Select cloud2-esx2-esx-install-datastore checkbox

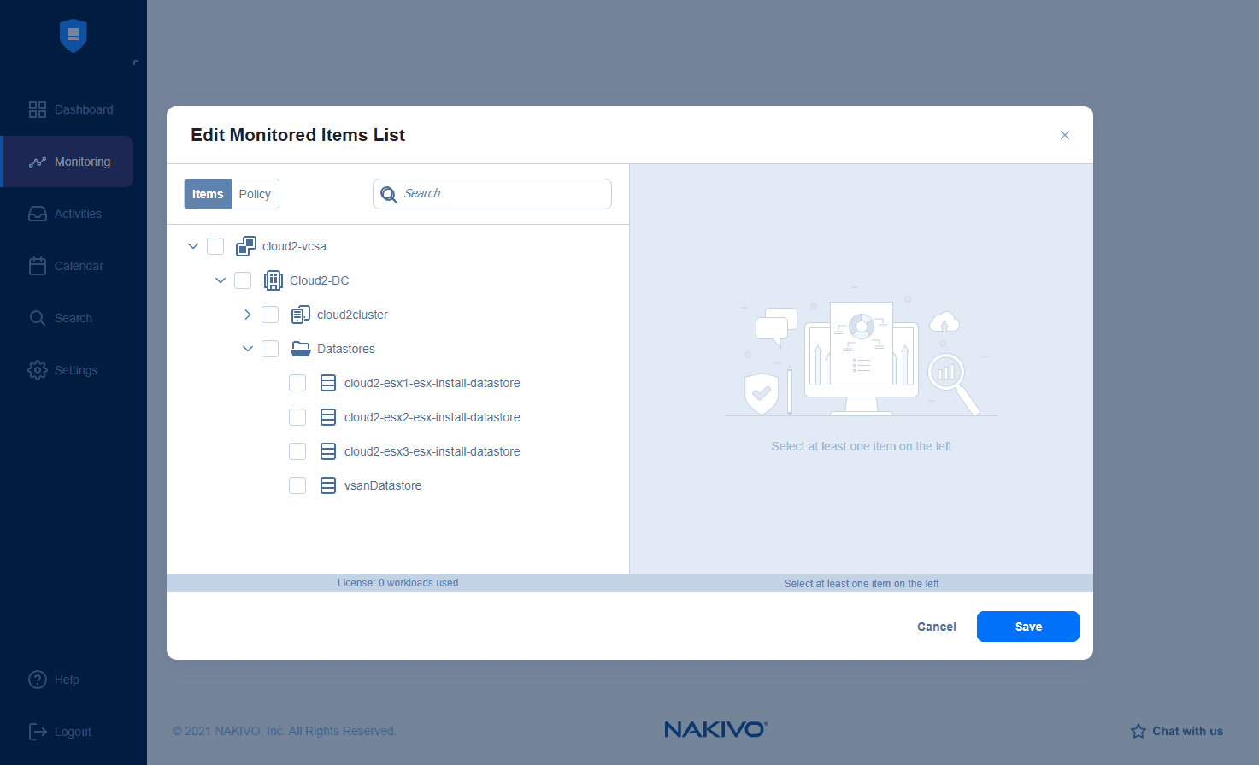297,417
